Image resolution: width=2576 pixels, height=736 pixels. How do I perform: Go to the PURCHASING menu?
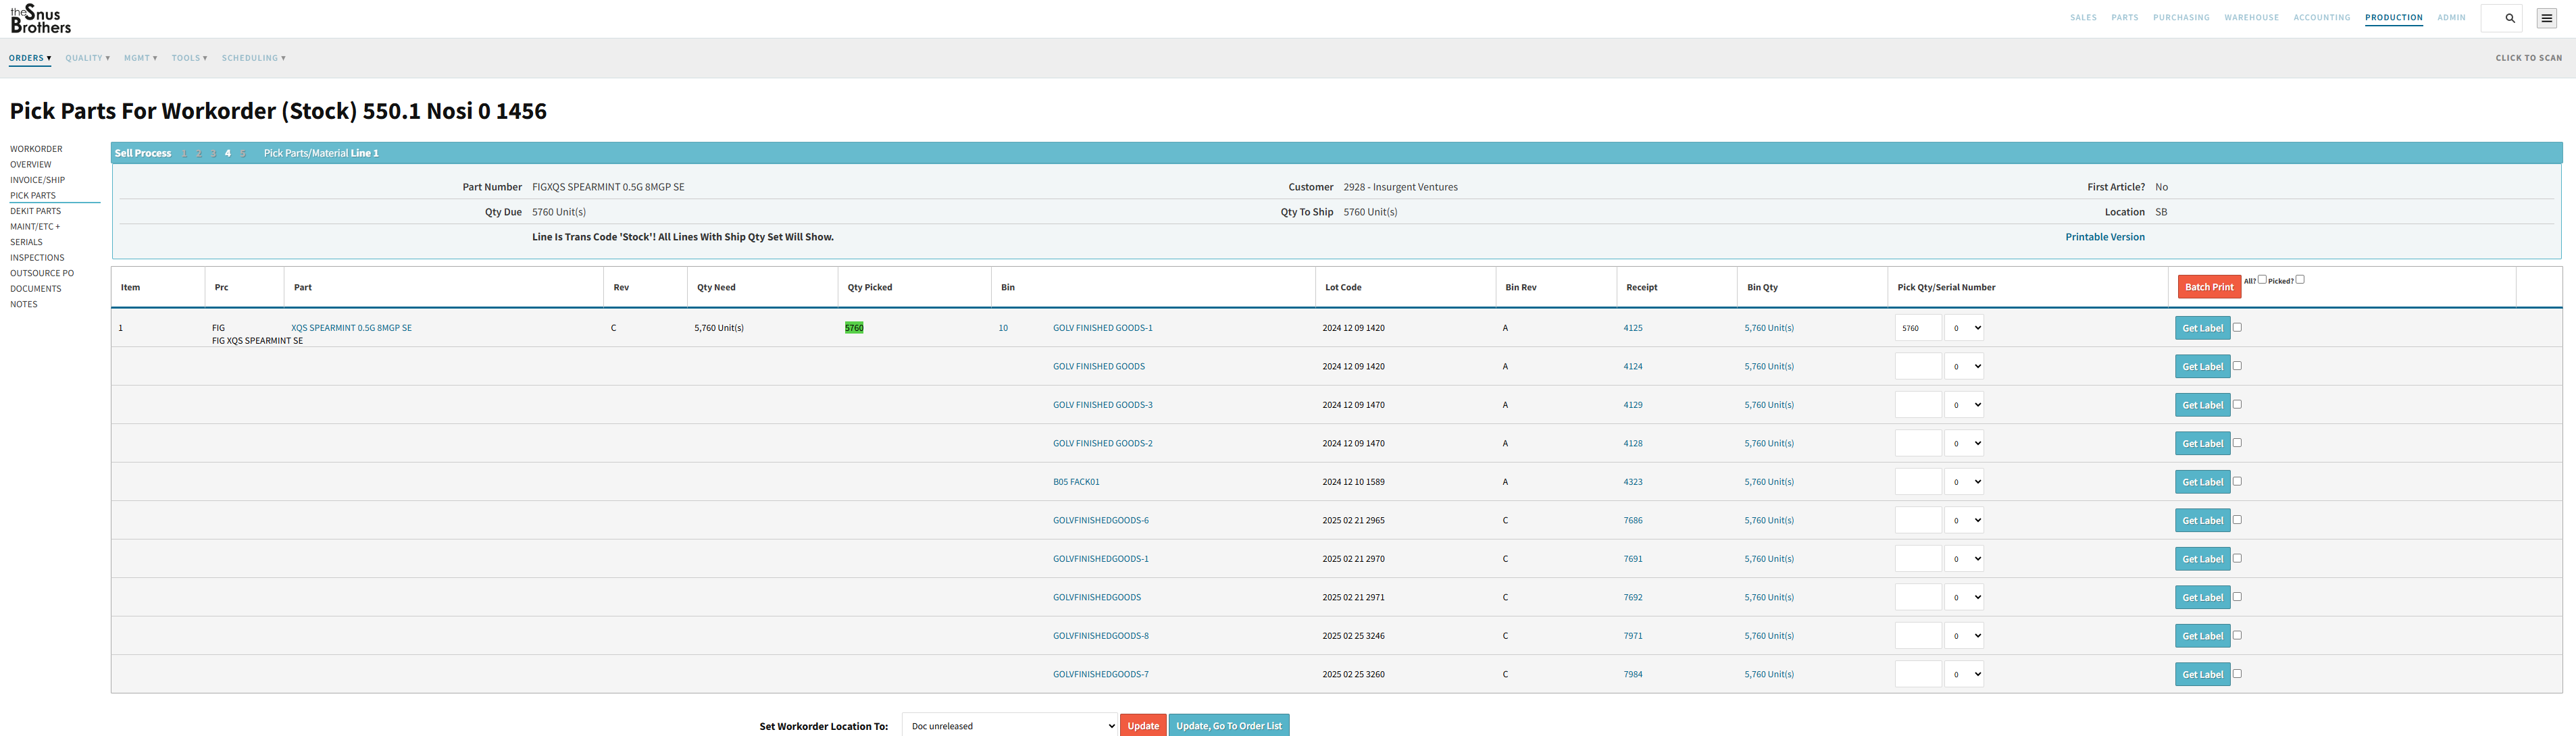[x=2181, y=18]
